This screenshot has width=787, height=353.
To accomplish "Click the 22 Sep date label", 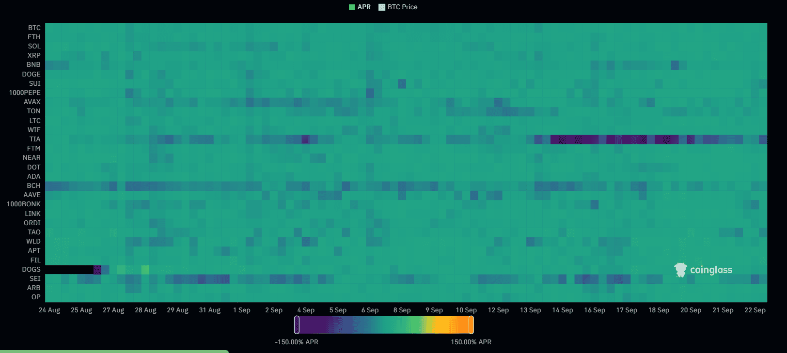I will [x=755, y=310].
